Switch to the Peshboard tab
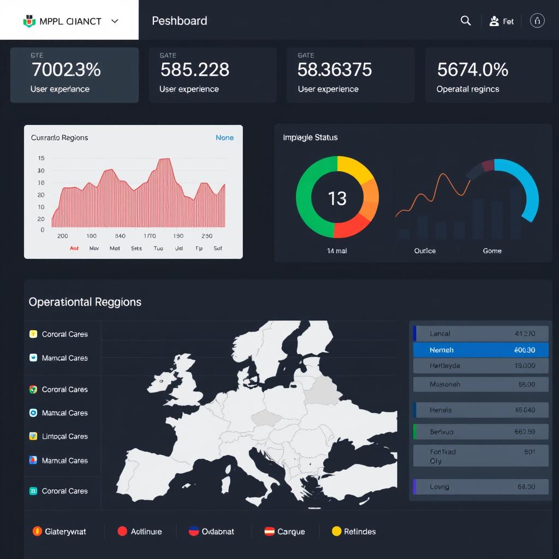The image size is (559, 559). [180, 21]
